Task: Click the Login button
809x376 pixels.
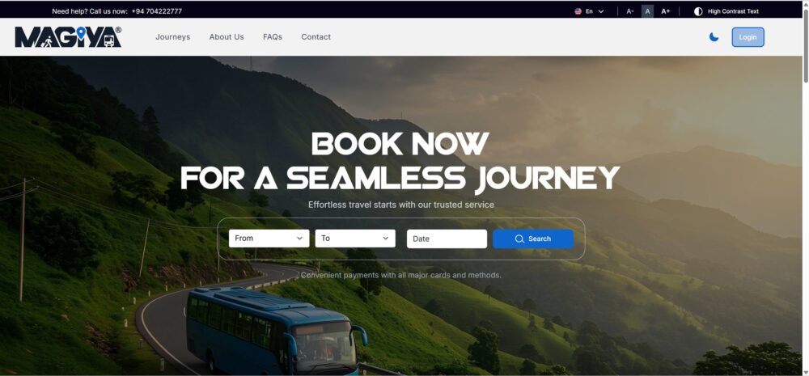Action: [x=748, y=37]
